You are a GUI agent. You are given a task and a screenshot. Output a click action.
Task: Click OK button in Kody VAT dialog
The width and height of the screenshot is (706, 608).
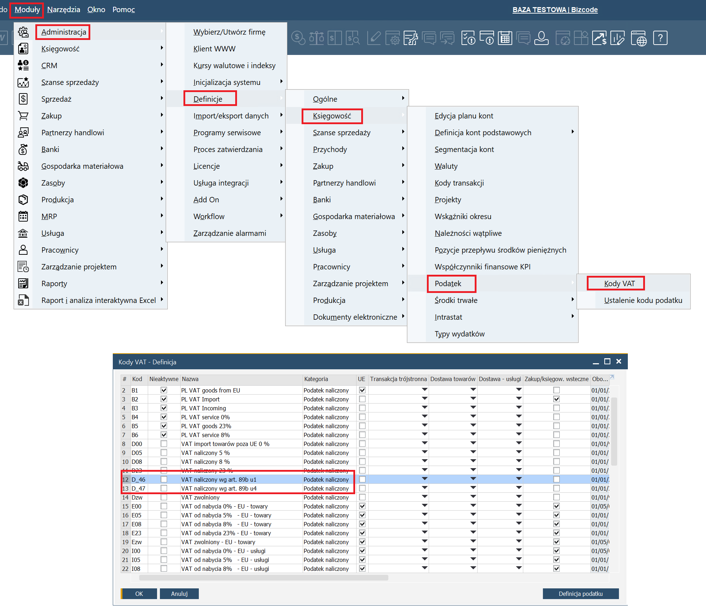click(x=139, y=594)
